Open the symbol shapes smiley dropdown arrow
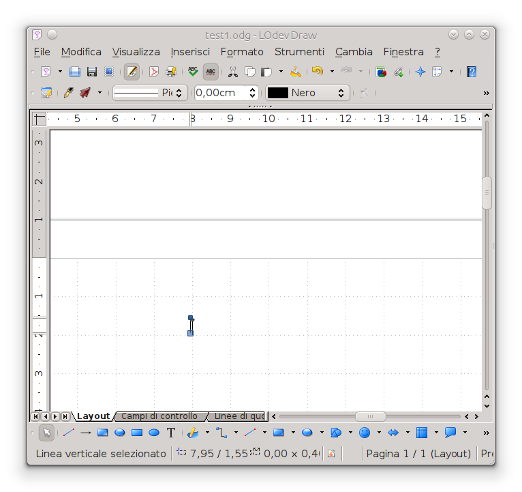Screen dimensions: 522x492 coord(379,433)
